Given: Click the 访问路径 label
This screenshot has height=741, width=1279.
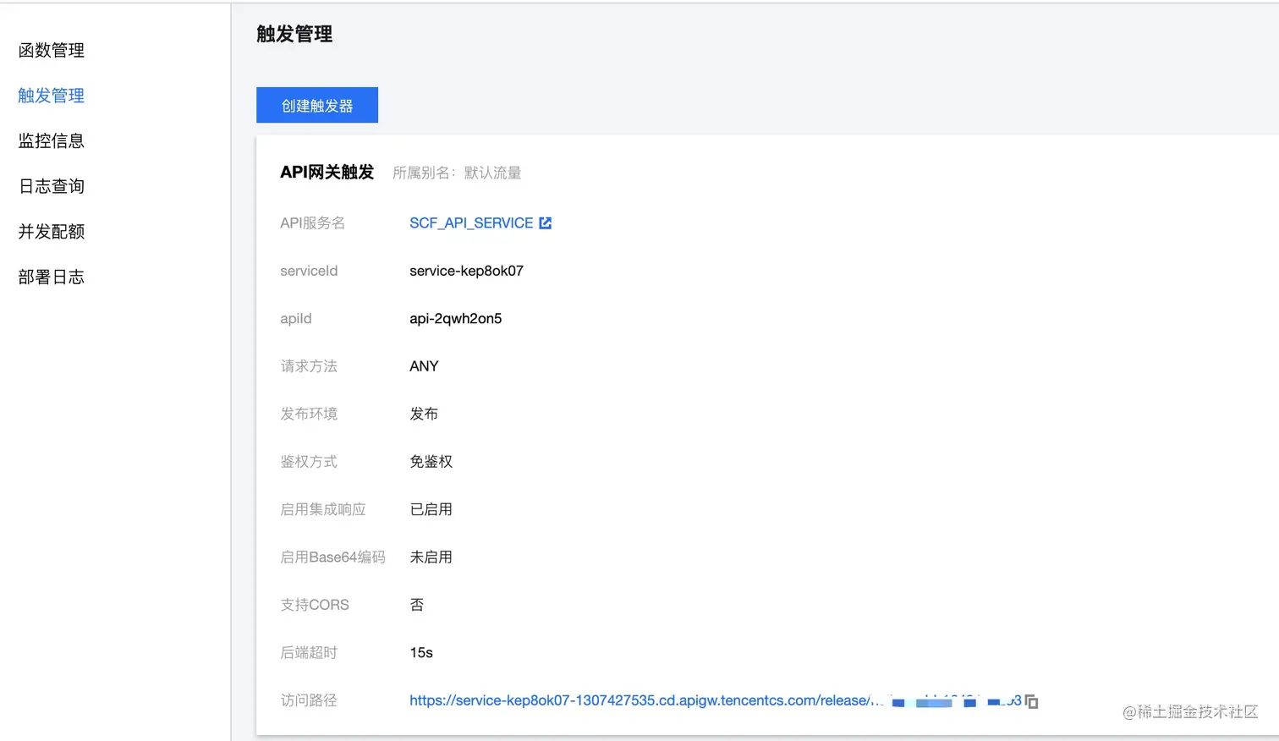Looking at the screenshot, I should tap(309, 700).
